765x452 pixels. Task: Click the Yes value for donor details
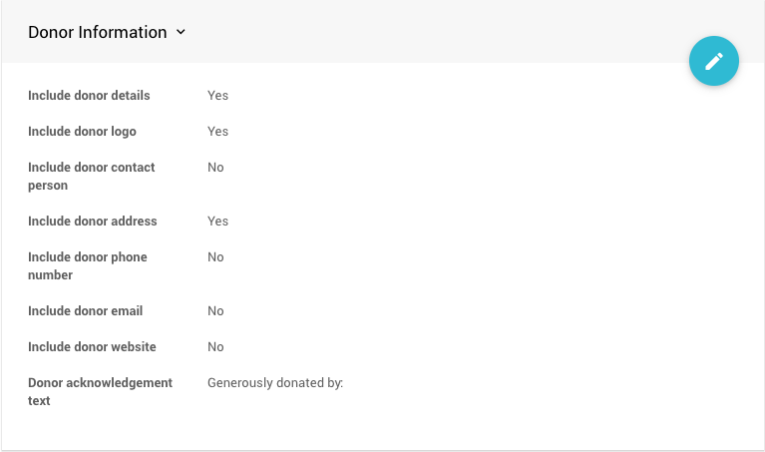point(217,96)
